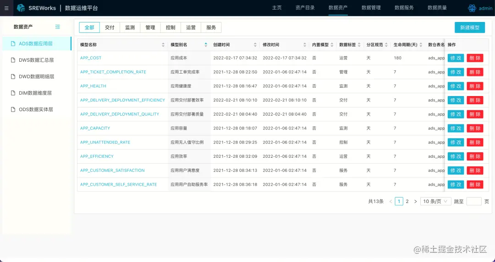Click file icon beside DWS数据汇总层

click(x=13, y=60)
